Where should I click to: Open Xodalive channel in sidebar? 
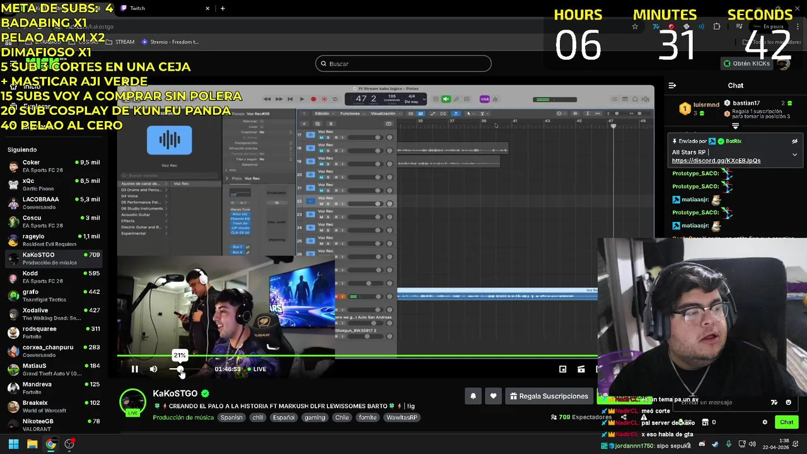54,314
